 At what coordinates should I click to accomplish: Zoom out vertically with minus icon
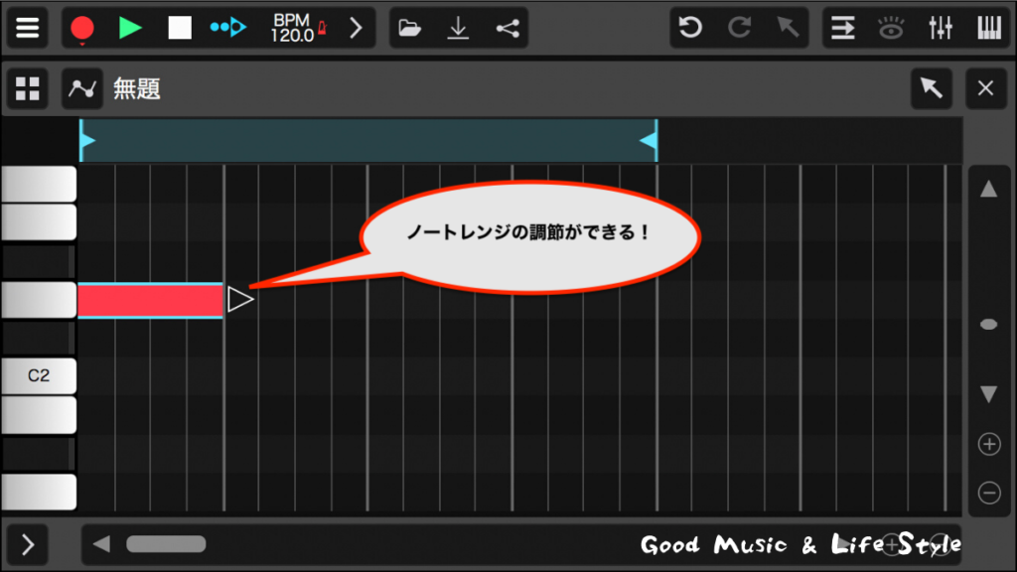[x=989, y=493]
